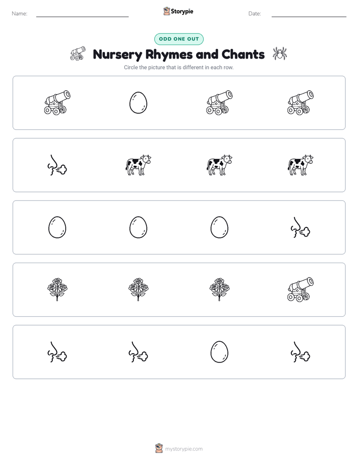Screen dimensions: 358x463
Task: Select the middle rose bouquet in row four
Action: pyautogui.click(x=138, y=290)
